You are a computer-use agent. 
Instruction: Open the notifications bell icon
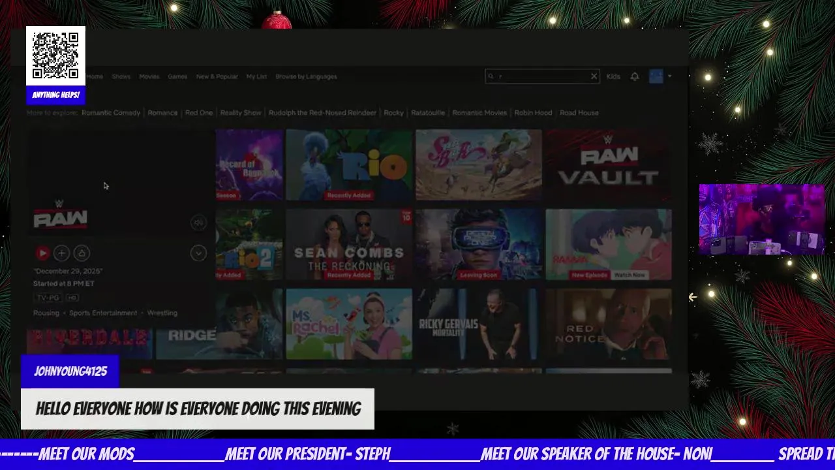[634, 76]
